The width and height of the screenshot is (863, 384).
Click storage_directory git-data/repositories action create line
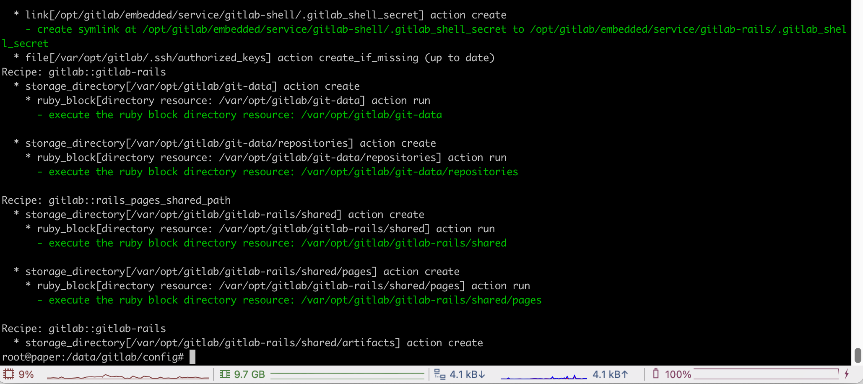225,143
